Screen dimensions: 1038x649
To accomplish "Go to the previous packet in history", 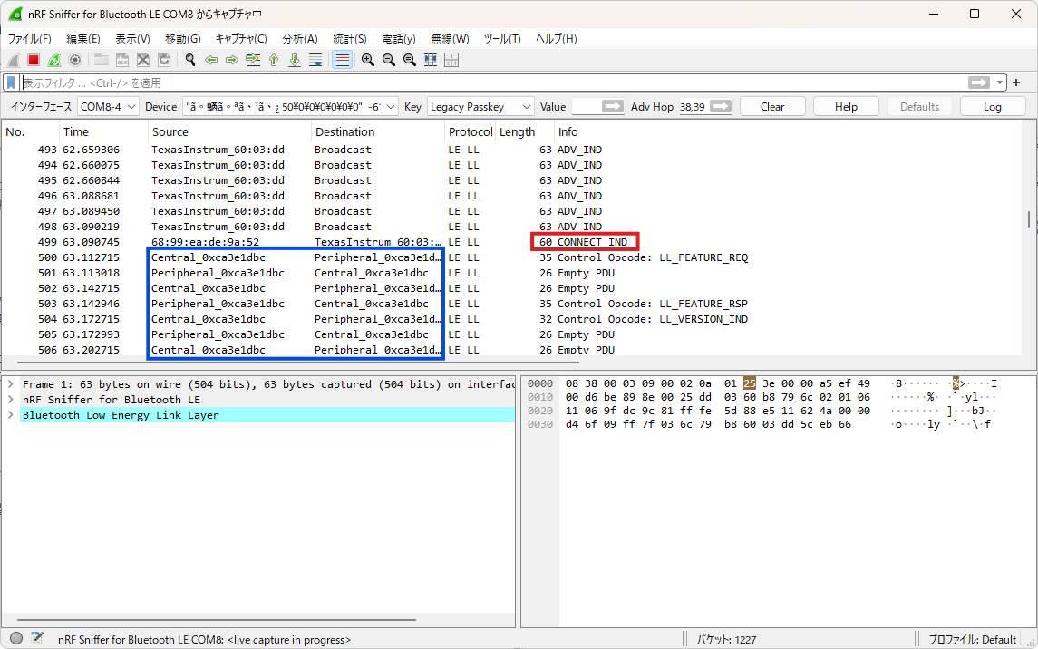I will tap(212, 60).
